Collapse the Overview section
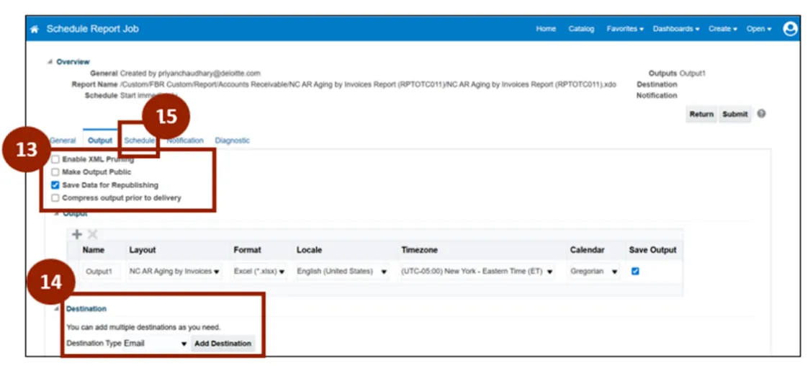 (x=50, y=62)
